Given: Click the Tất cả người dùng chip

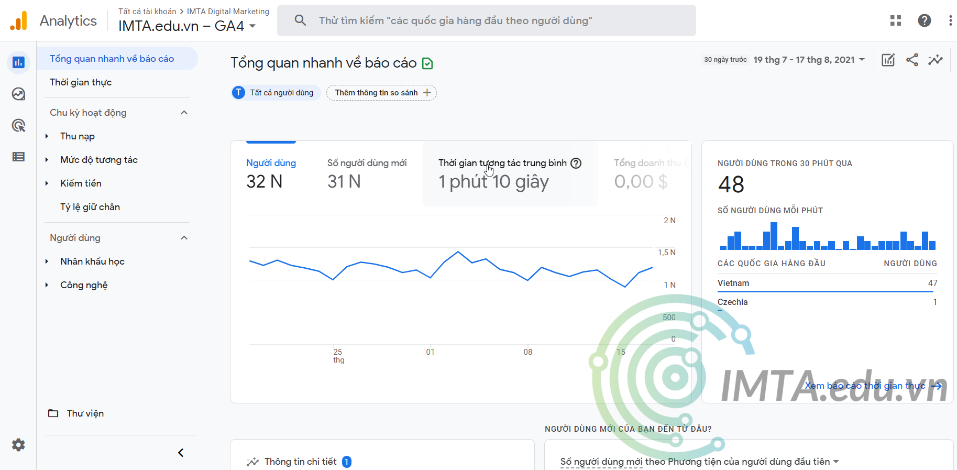Looking at the screenshot, I should (276, 93).
